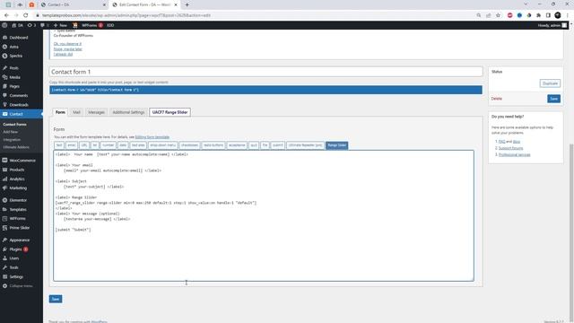
Task: Open Downloads in the admin sidebar
Action: point(19,105)
